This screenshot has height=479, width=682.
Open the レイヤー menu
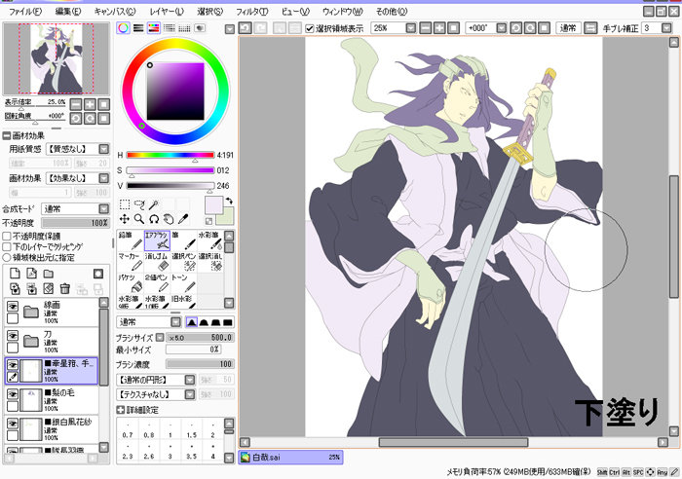pos(166,11)
